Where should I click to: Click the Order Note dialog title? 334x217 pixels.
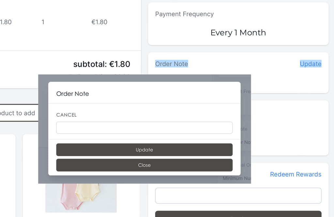73,94
